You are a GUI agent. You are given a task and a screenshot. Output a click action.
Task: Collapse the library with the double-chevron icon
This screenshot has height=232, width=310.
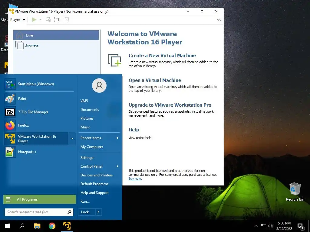pyautogui.click(x=219, y=20)
